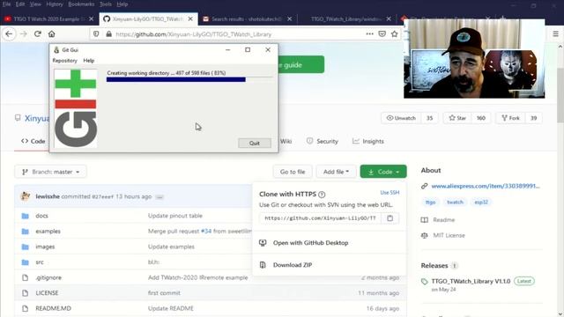This screenshot has height=317, width=564.
Task: Close the TTGO T Watch 2020 Example tab
Action: (x=91, y=18)
